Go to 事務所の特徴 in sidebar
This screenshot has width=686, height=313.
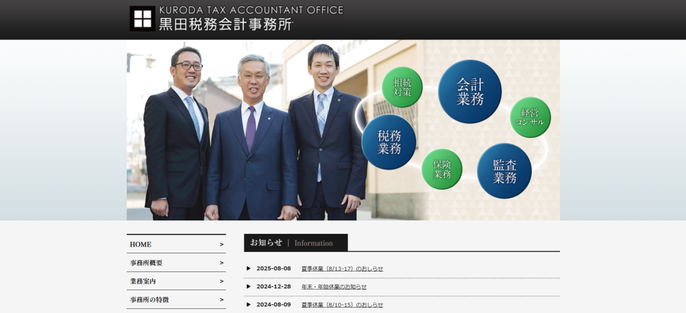[149, 300]
